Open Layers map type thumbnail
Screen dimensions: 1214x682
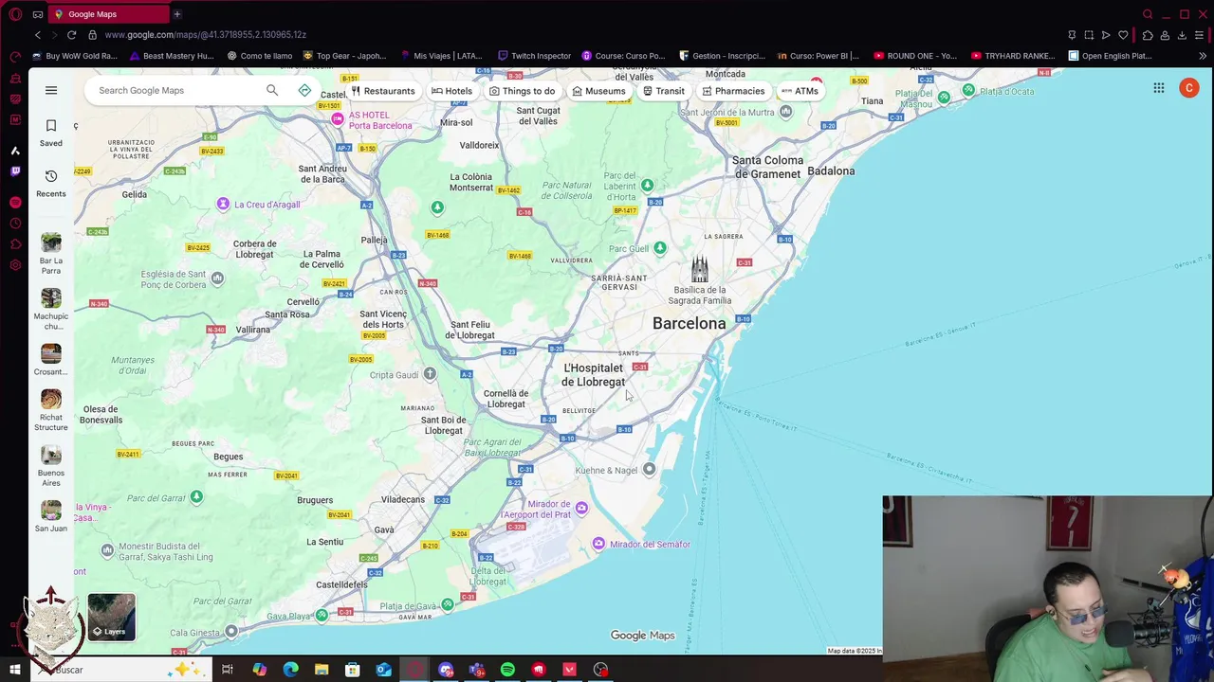111,617
